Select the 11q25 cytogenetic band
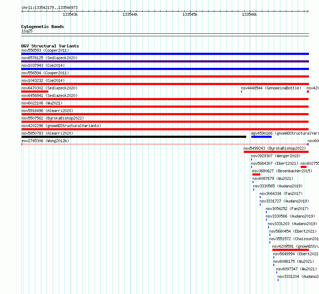 [x=165, y=35]
